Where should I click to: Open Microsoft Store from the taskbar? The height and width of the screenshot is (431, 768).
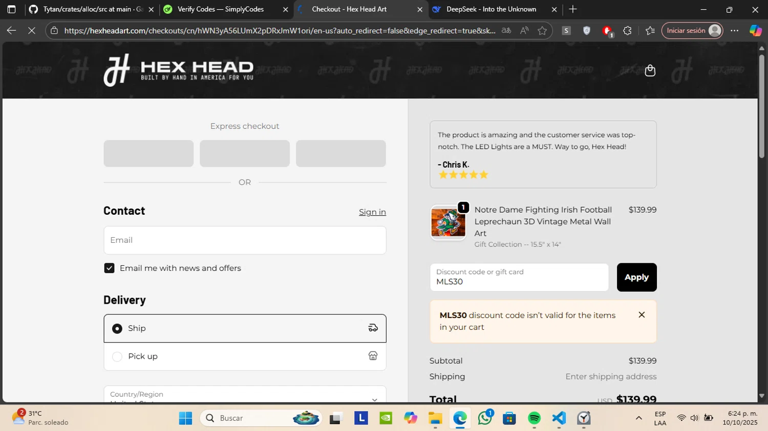click(509, 418)
